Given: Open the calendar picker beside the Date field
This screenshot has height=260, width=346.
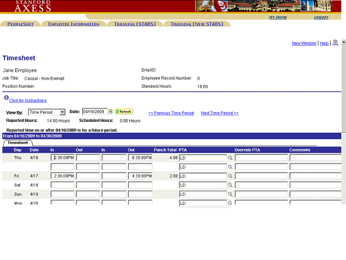Looking at the screenshot, I should (x=110, y=112).
